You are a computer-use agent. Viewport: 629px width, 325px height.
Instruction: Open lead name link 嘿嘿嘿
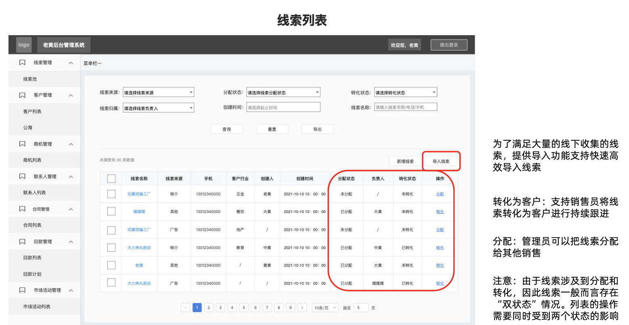(139, 211)
